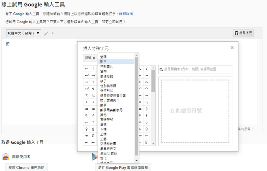Insert the downwards white arrow ⇩ symbol

[147, 122]
